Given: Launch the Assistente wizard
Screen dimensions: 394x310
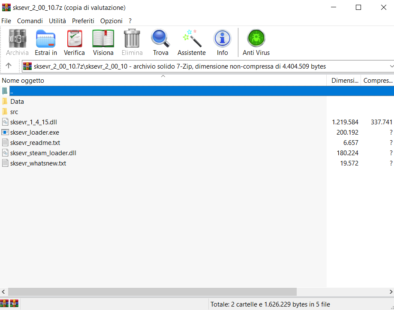Looking at the screenshot, I should [192, 38].
